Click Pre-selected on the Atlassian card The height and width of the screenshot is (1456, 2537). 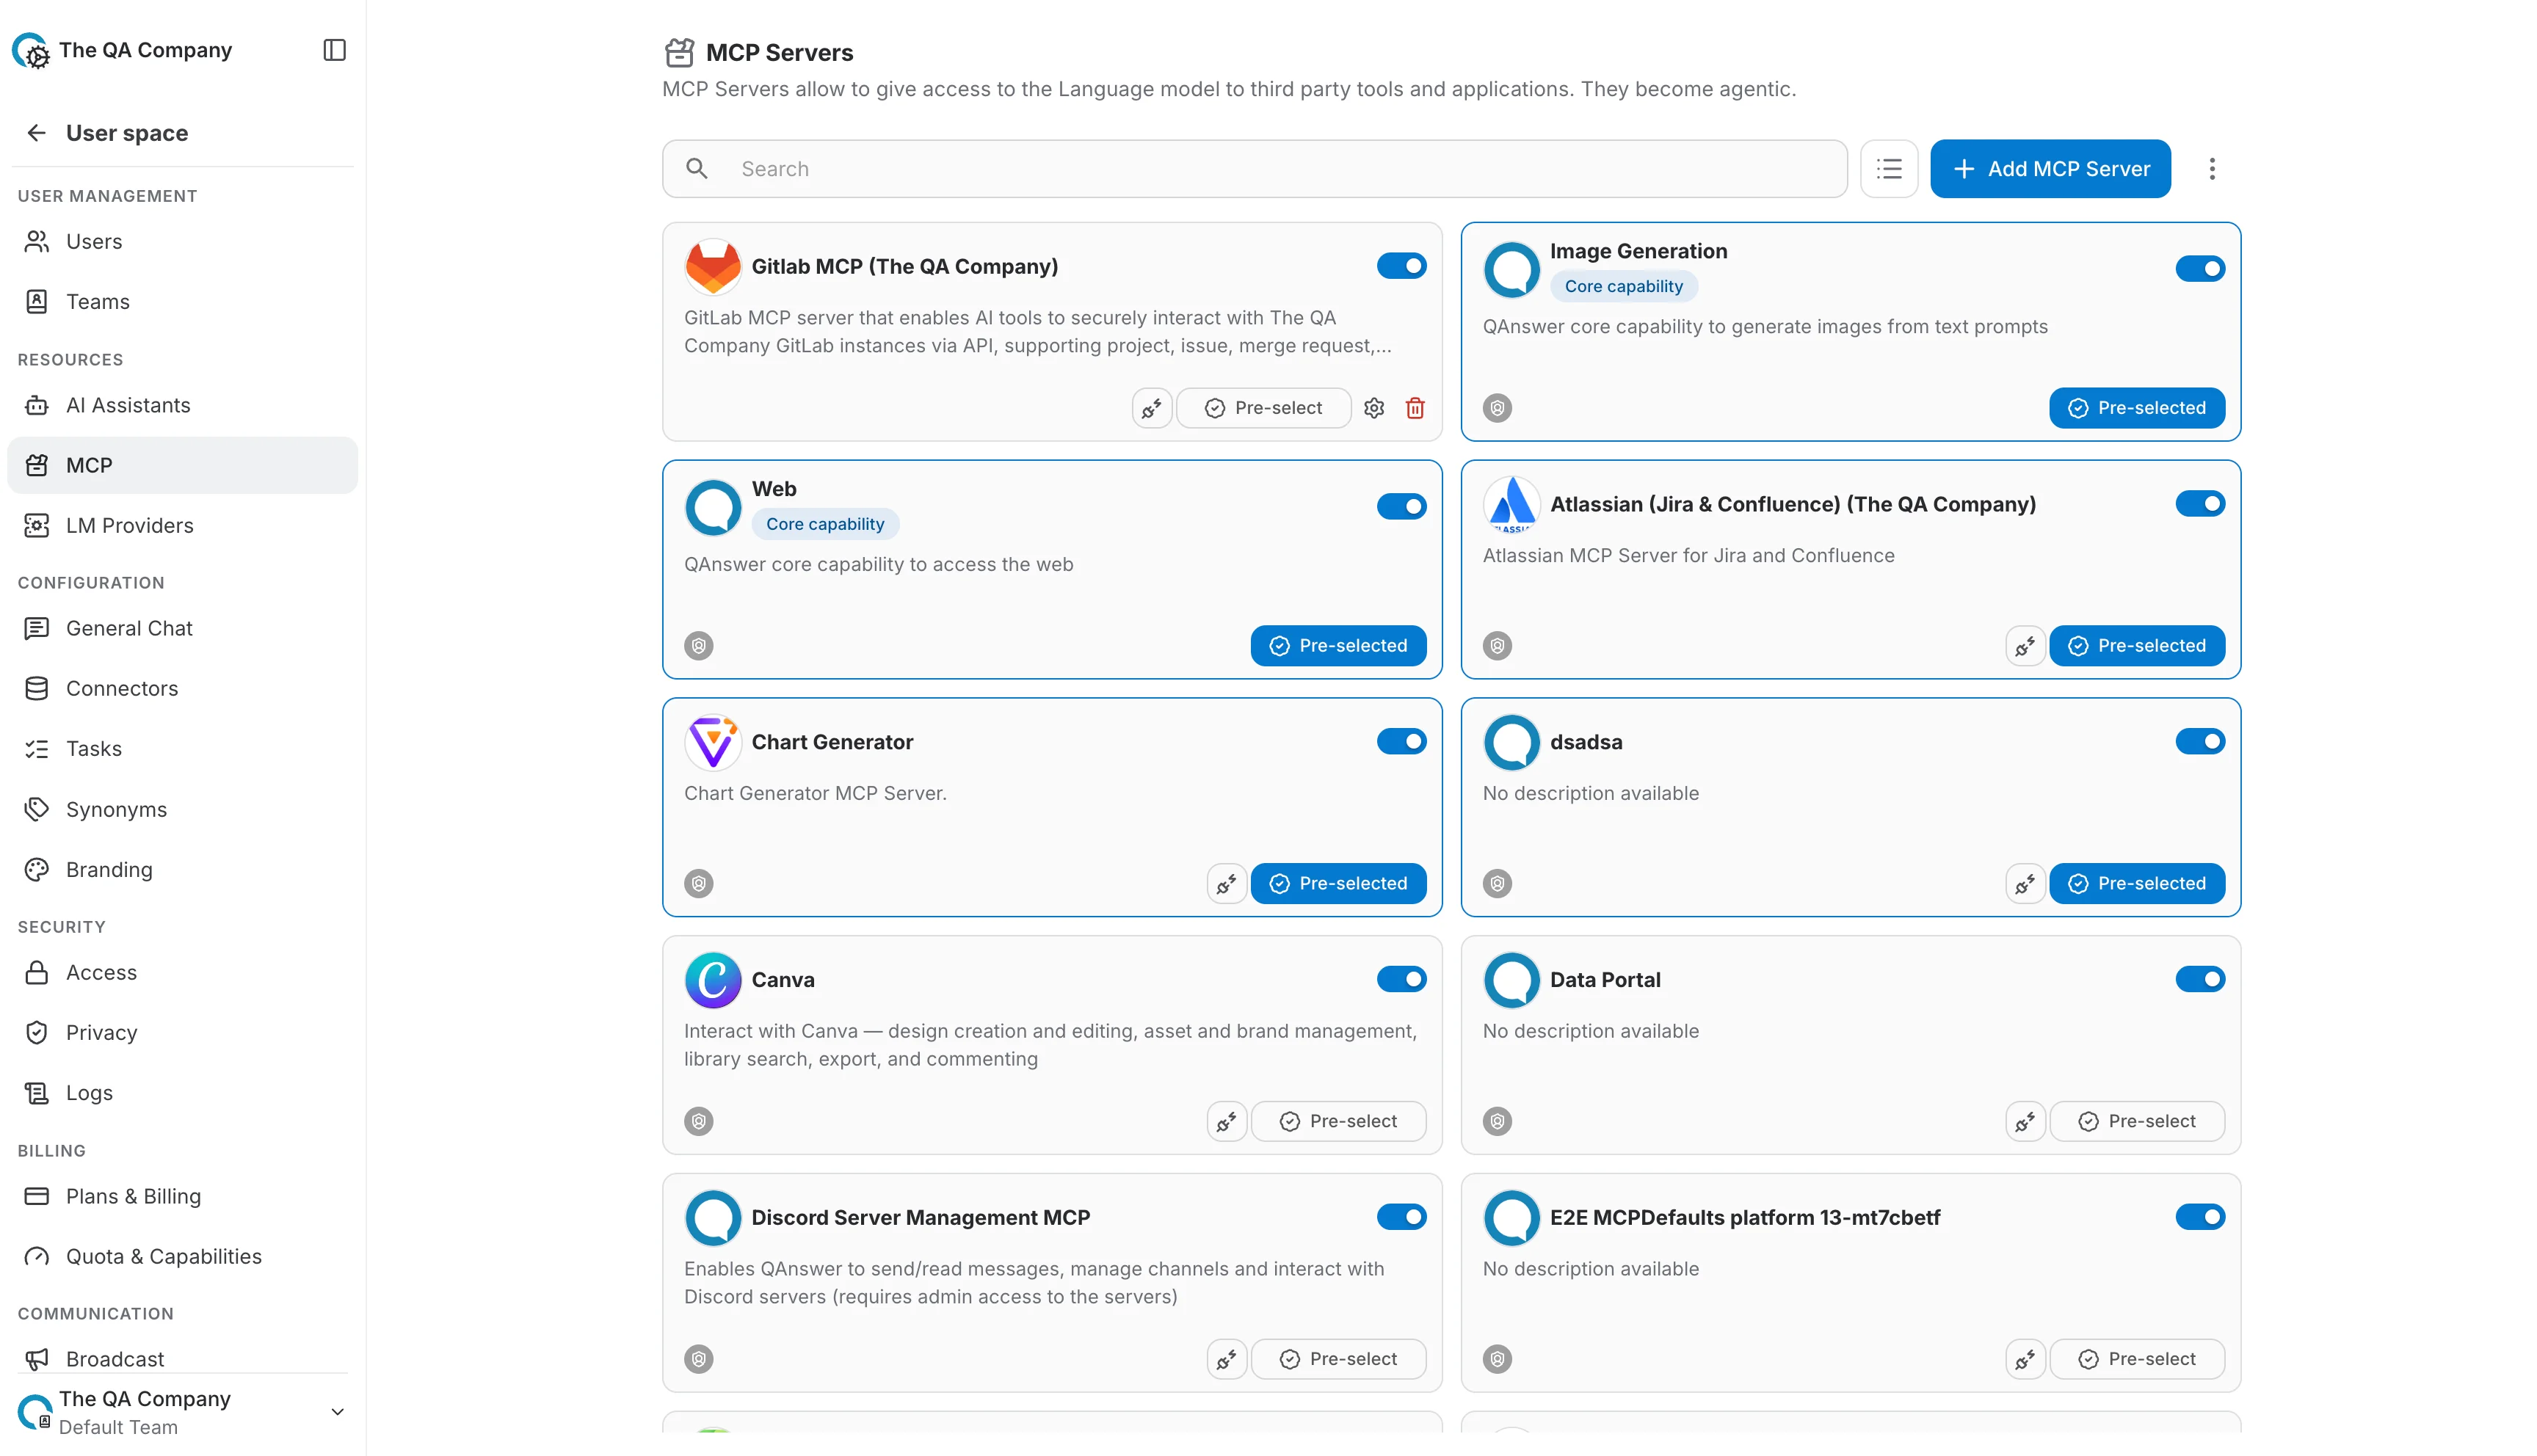pos(2136,646)
